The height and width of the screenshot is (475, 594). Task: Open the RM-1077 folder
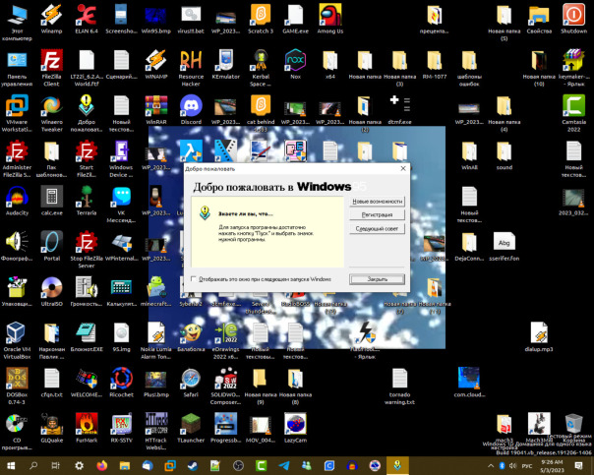pos(434,64)
